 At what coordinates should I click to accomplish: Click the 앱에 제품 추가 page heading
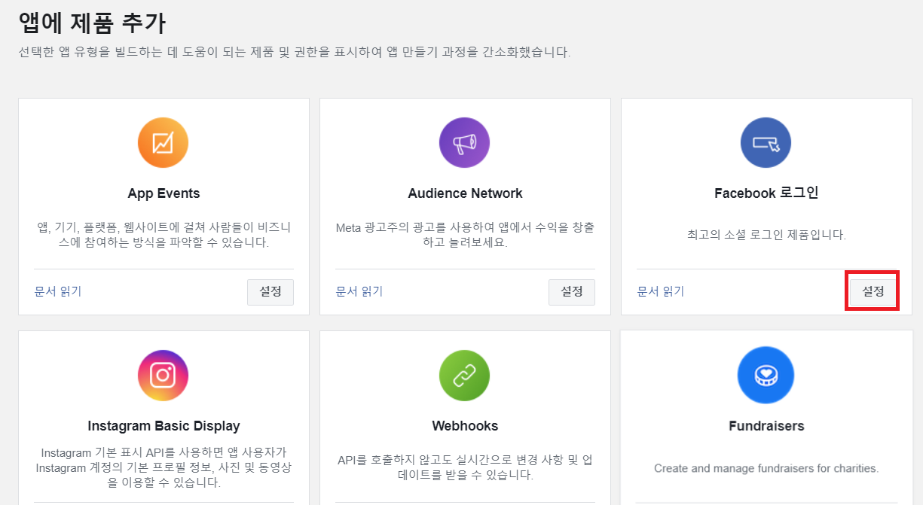[x=91, y=23]
